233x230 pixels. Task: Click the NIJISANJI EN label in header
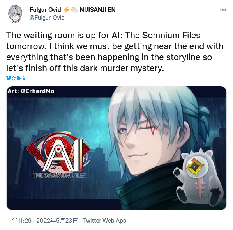(98, 10)
